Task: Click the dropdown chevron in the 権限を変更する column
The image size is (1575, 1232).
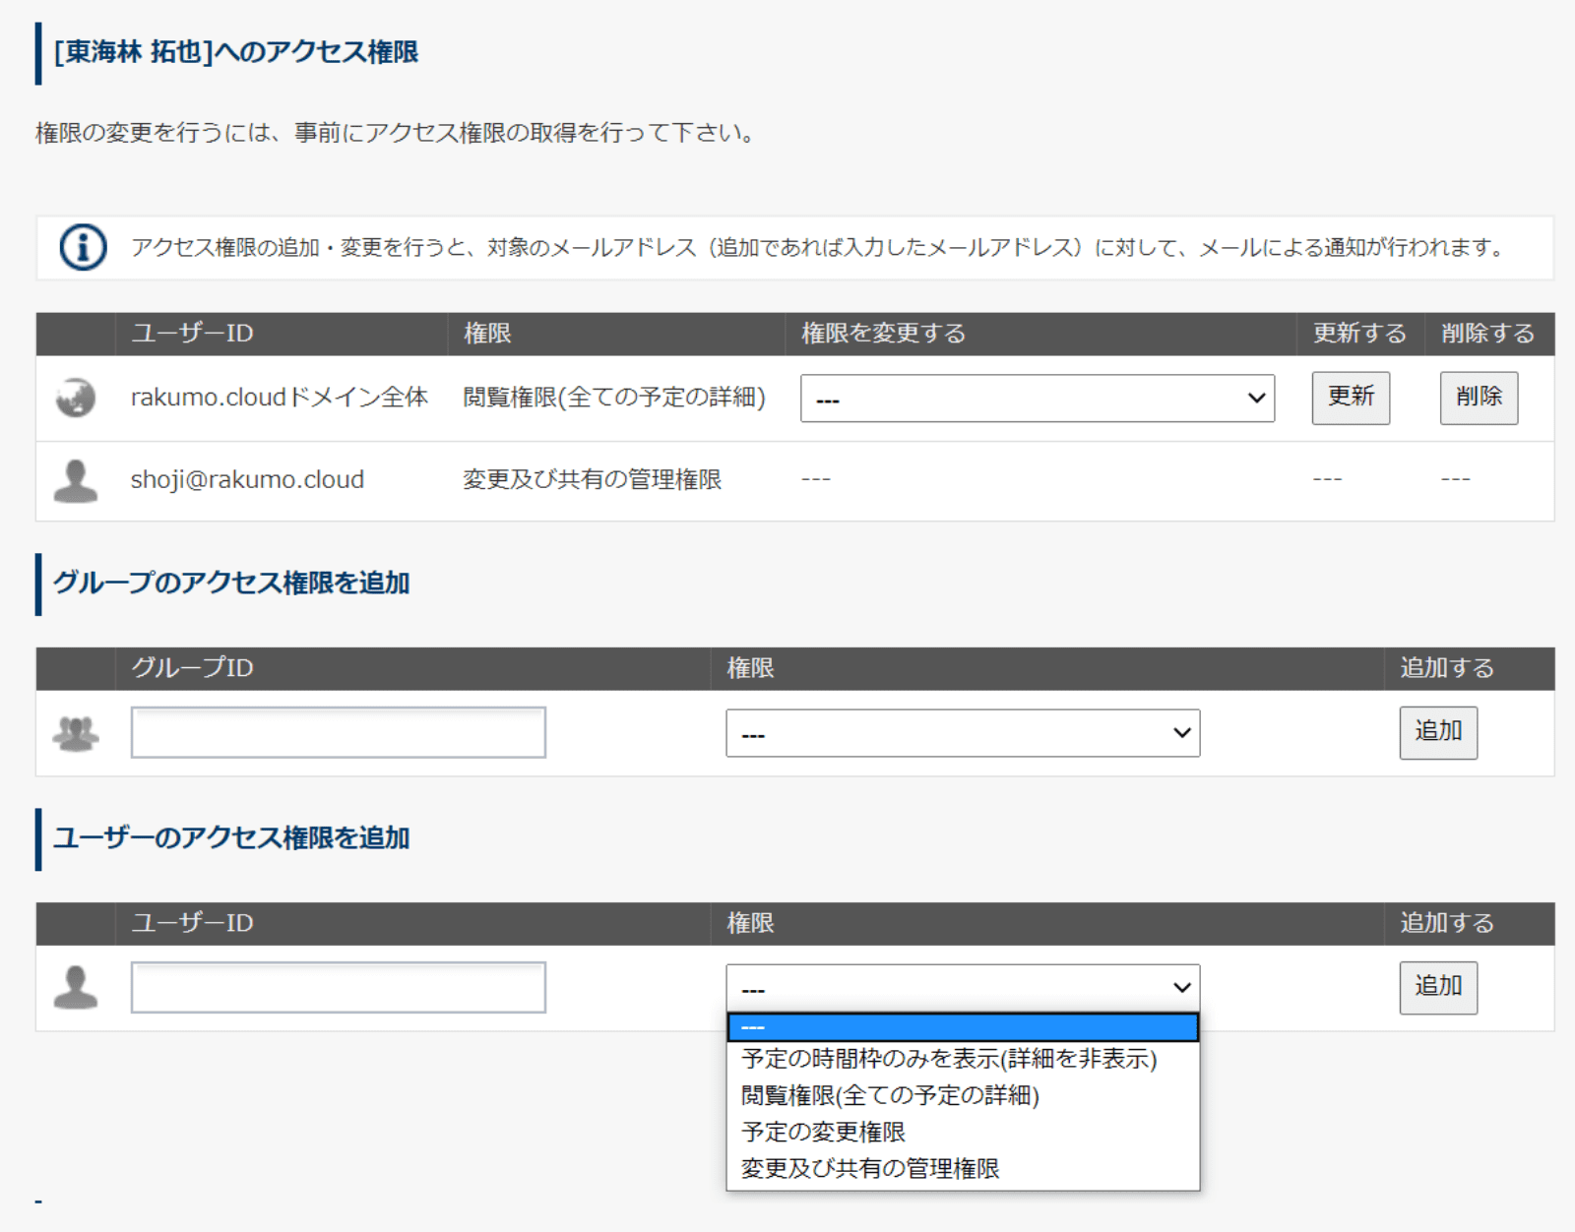Action: 1256,398
